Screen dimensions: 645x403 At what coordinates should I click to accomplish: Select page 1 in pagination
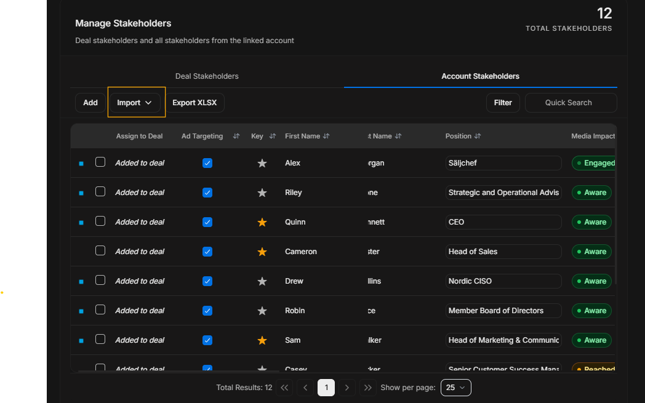click(x=326, y=388)
